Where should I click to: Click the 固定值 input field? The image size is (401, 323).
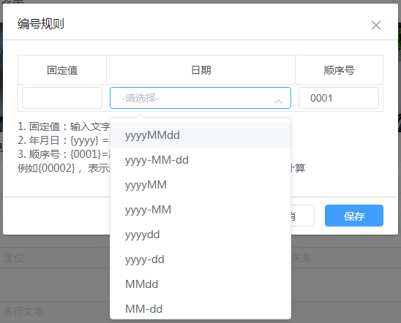(62, 98)
